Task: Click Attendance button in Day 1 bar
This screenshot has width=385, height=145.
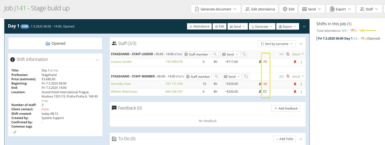Action: click(199, 27)
